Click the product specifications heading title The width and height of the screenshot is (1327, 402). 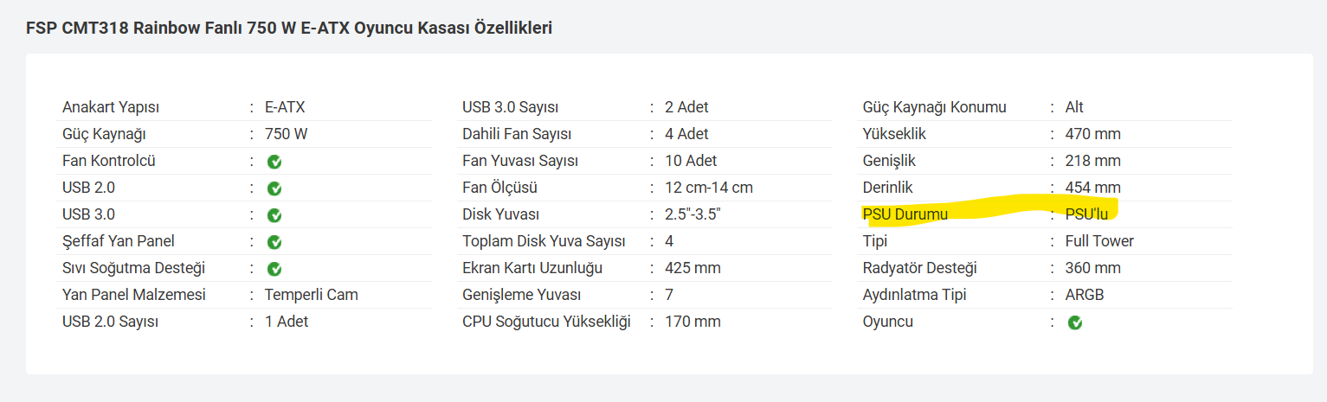[289, 28]
